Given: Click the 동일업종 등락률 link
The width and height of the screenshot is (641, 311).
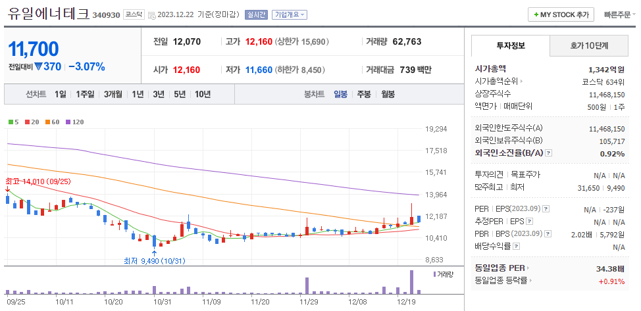Looking at the screenshot, I should [x=500, y=281].
